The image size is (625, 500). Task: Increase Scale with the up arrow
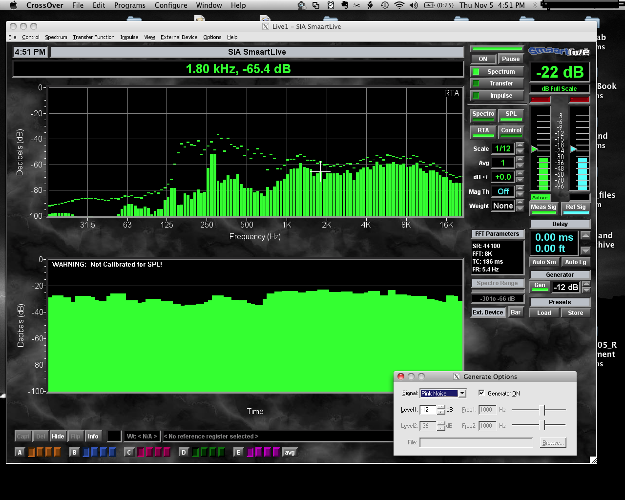point(520,146)
